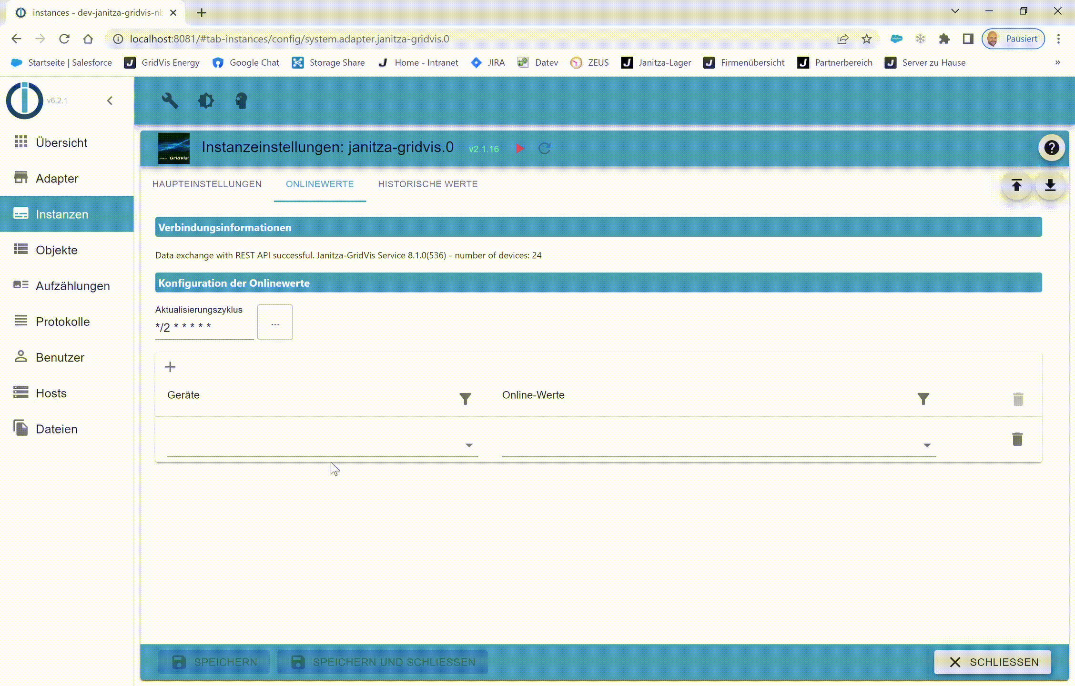Open the HISTORISCHE WERTE tab
Screen dimensions: 1075x686
tap(427, 184)
